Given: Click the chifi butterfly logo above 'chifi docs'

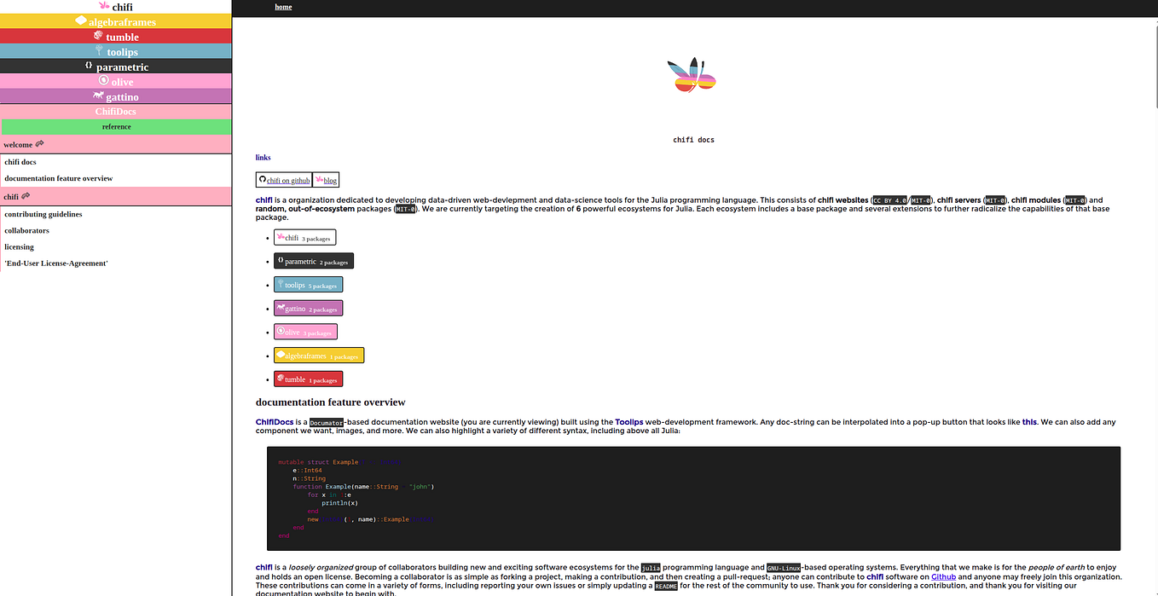Looking at the screenshot, I should point(692,75).
